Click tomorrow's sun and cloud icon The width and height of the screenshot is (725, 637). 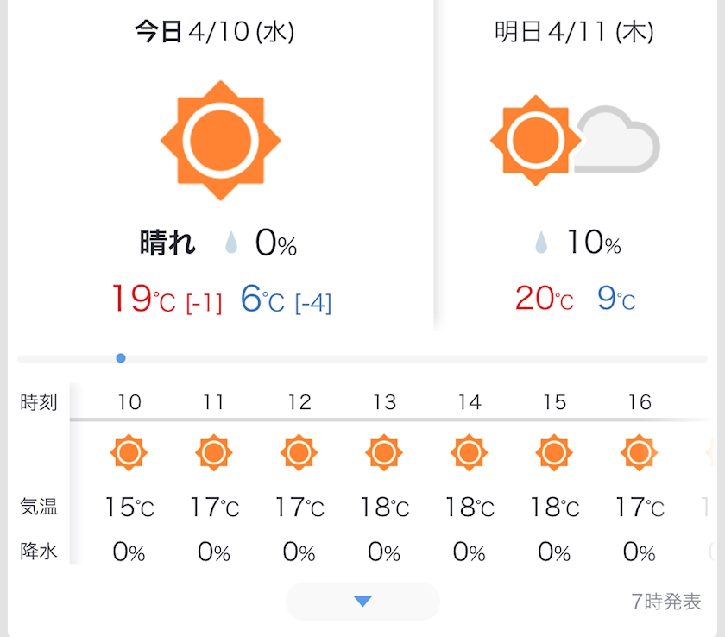click(574, 141)
